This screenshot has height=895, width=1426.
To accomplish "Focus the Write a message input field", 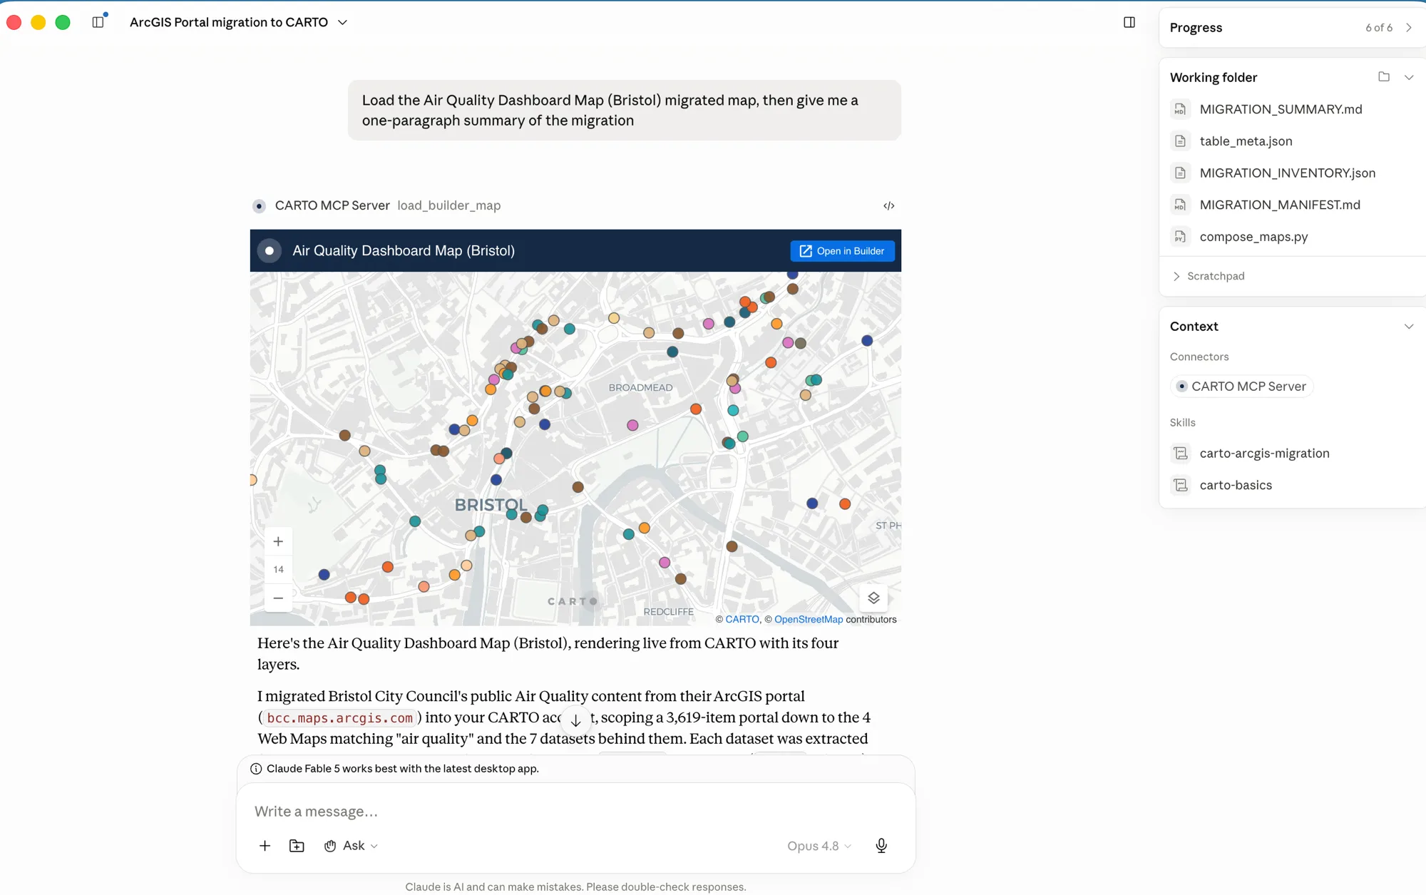I will [575, 812].
